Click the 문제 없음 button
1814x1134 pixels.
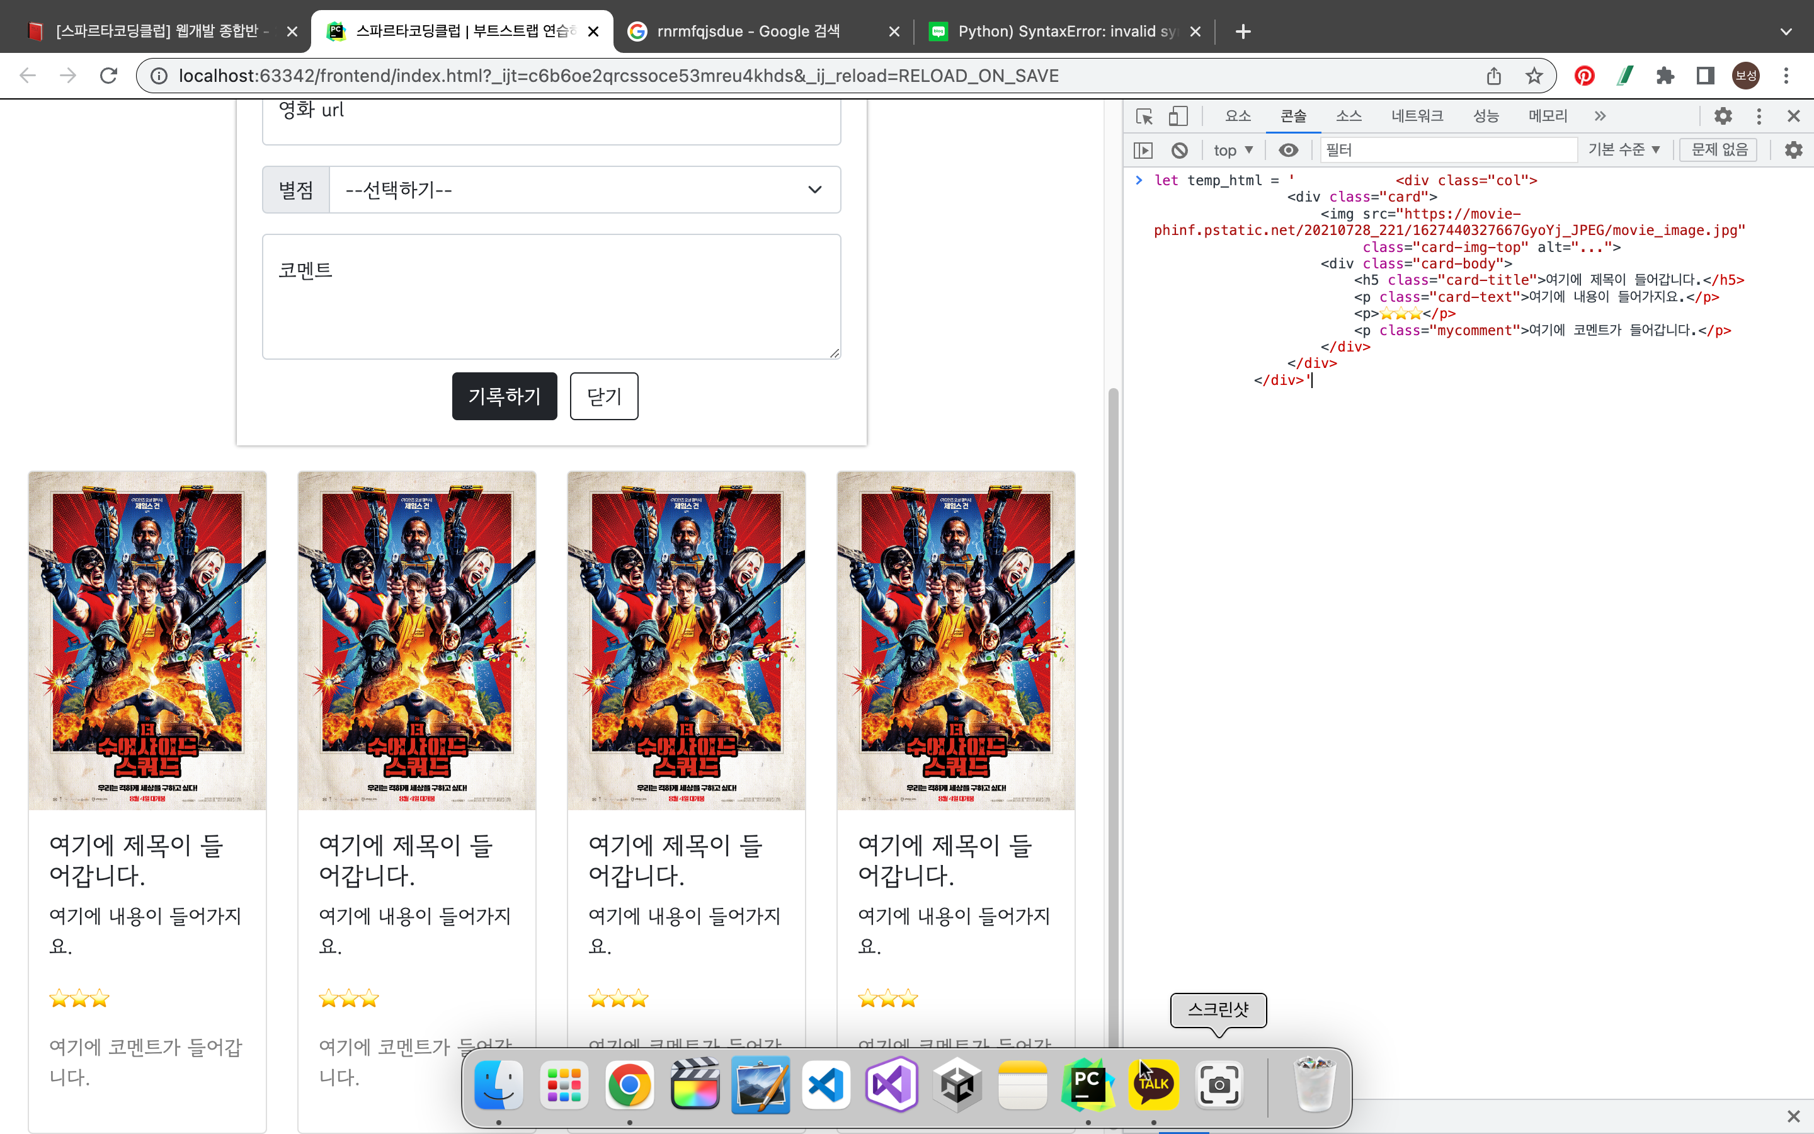click(1719, 150)
